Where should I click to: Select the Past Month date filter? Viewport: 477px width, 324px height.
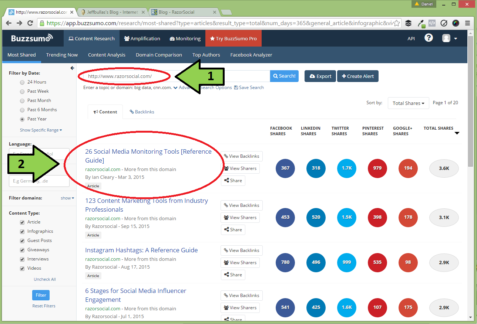22,100
